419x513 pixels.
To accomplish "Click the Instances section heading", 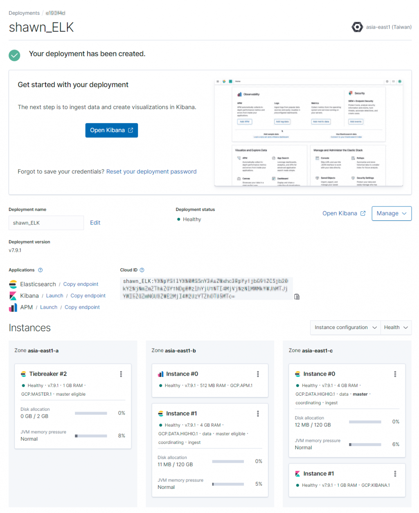I will tap(29, 328).
